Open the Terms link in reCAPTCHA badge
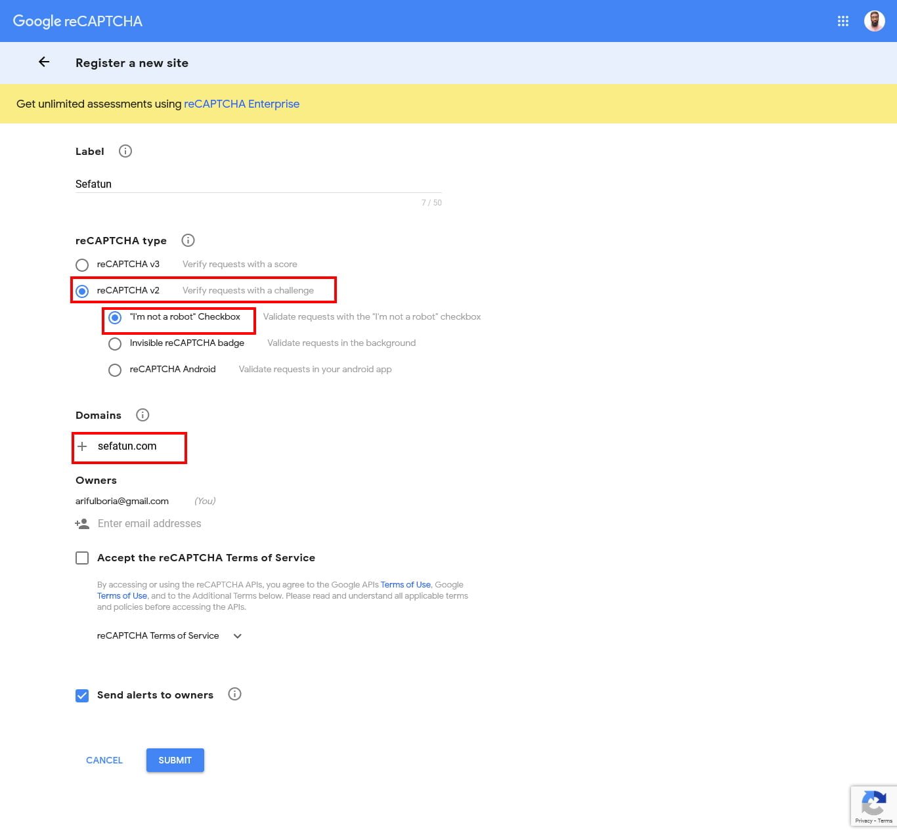897x835 pixels. coord(885,821)
